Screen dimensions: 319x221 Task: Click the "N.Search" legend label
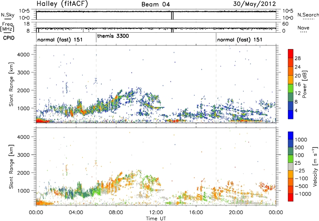pyautogui.click(x=308, y=15)
